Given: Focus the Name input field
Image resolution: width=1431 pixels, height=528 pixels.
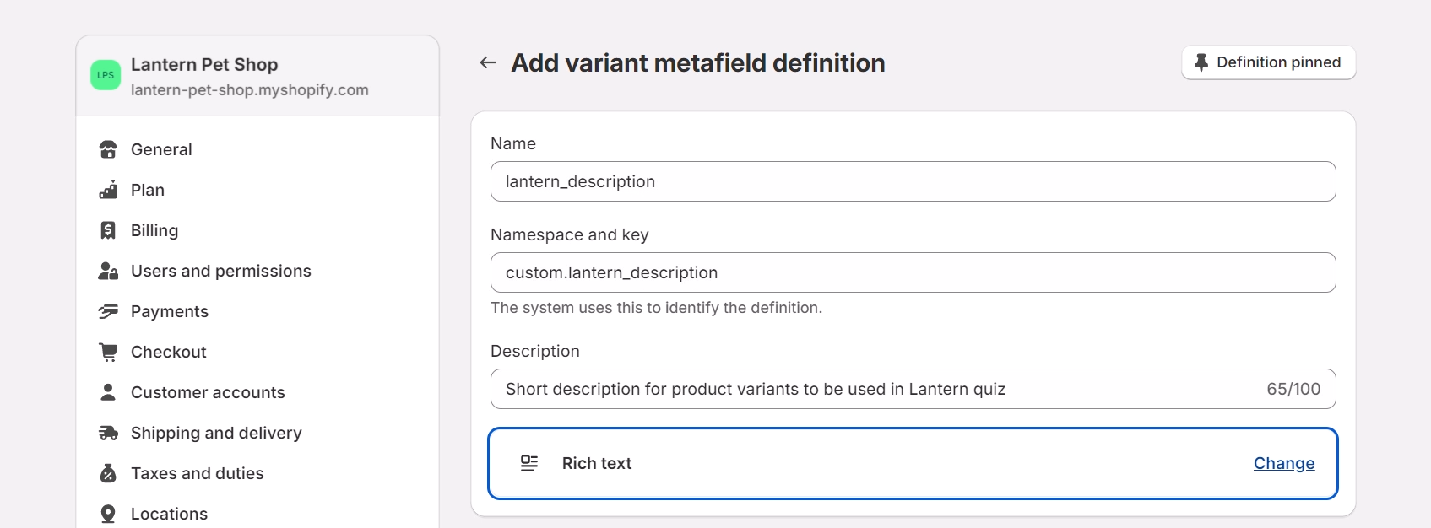Looking at the screenshot, I should click(x=913, y=181).
